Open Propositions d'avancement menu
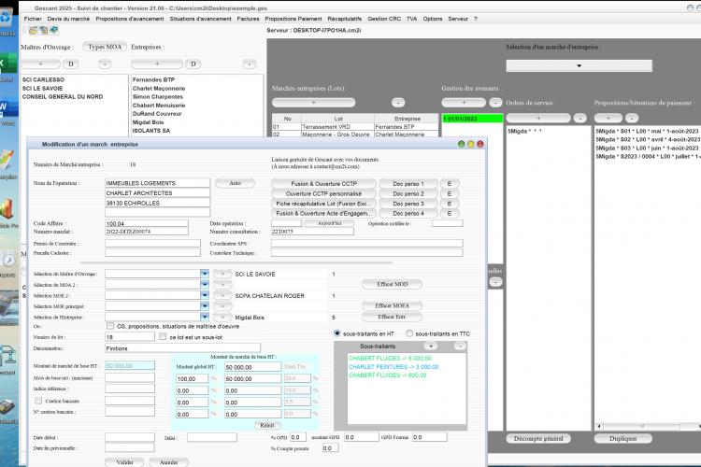 pos(130,19)
